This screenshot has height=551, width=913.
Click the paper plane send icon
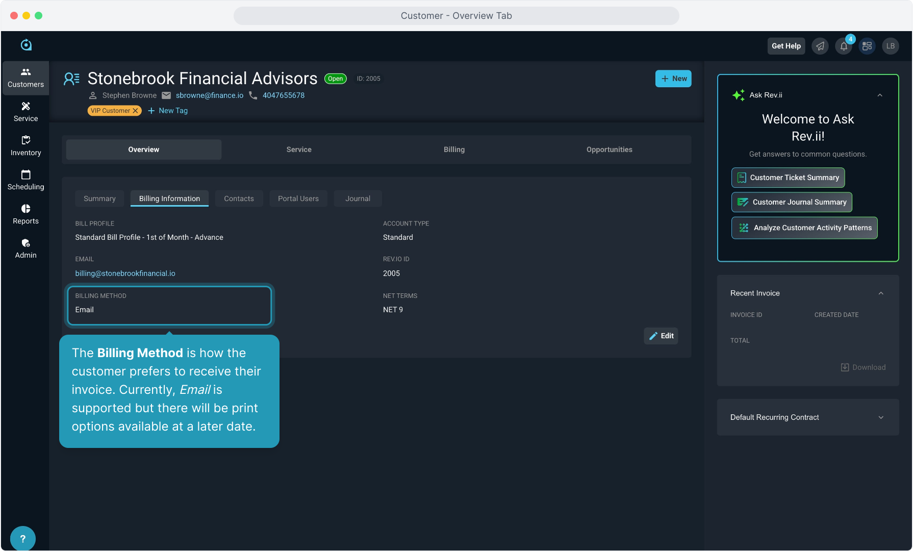[820, 46]
